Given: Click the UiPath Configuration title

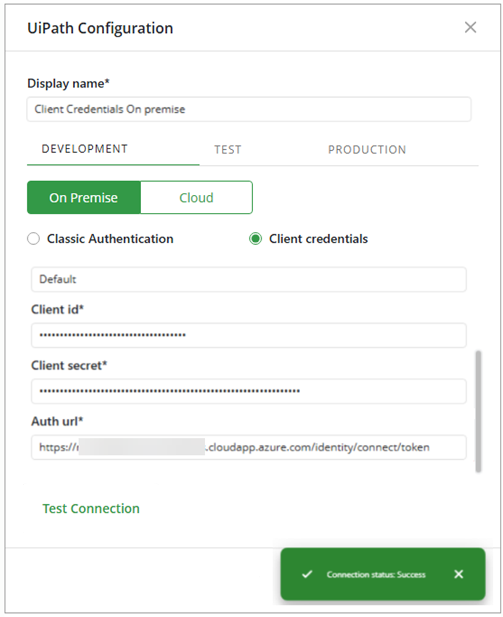Looking at the screenshot, I should (x=100, y=28).
